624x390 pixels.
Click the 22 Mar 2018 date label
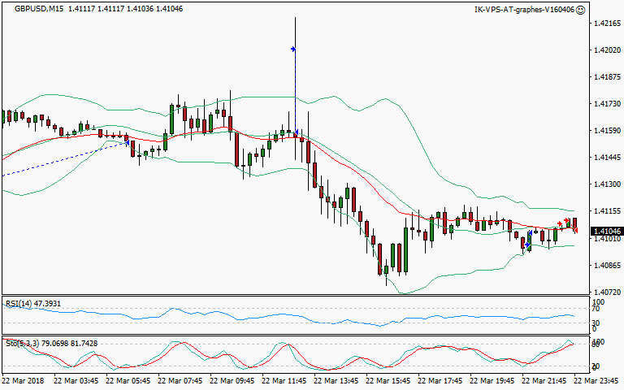coord(24,380)
